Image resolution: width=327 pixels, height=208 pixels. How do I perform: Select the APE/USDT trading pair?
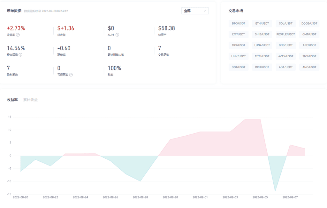pyautogui.click(x=309, y=45)
